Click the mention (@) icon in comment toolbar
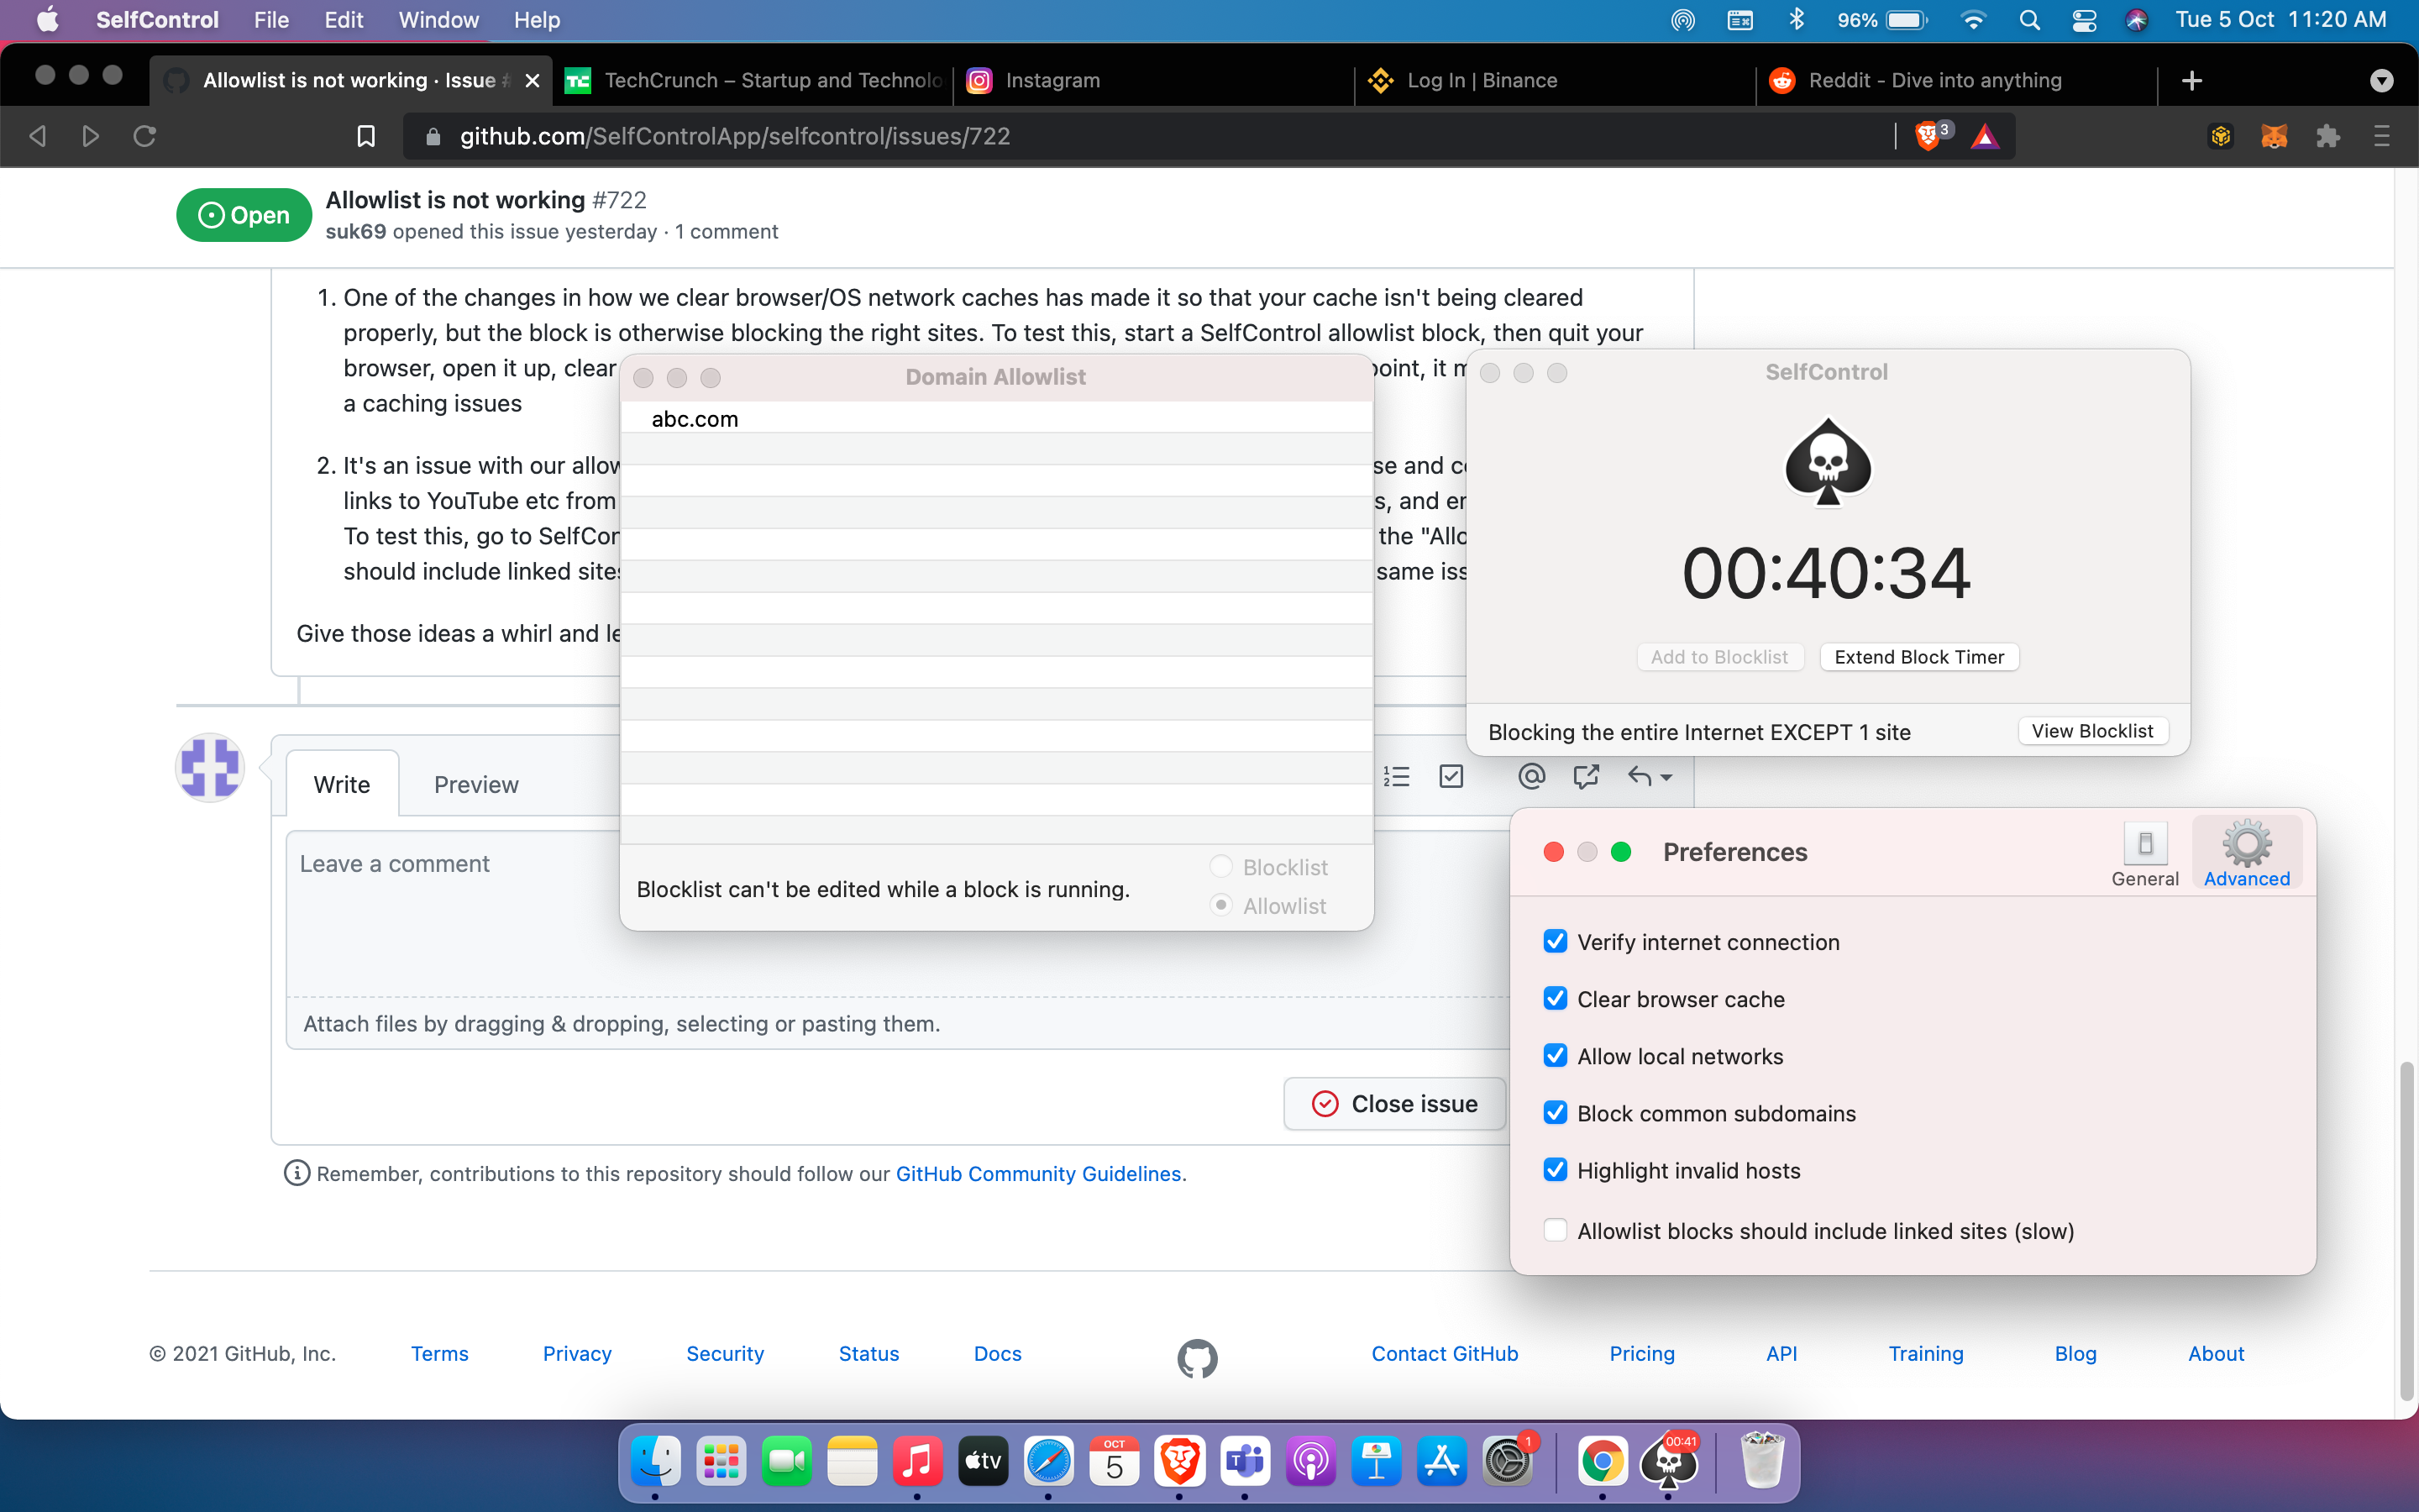The image size is (2419, 1512). [x=1531, y=776]
